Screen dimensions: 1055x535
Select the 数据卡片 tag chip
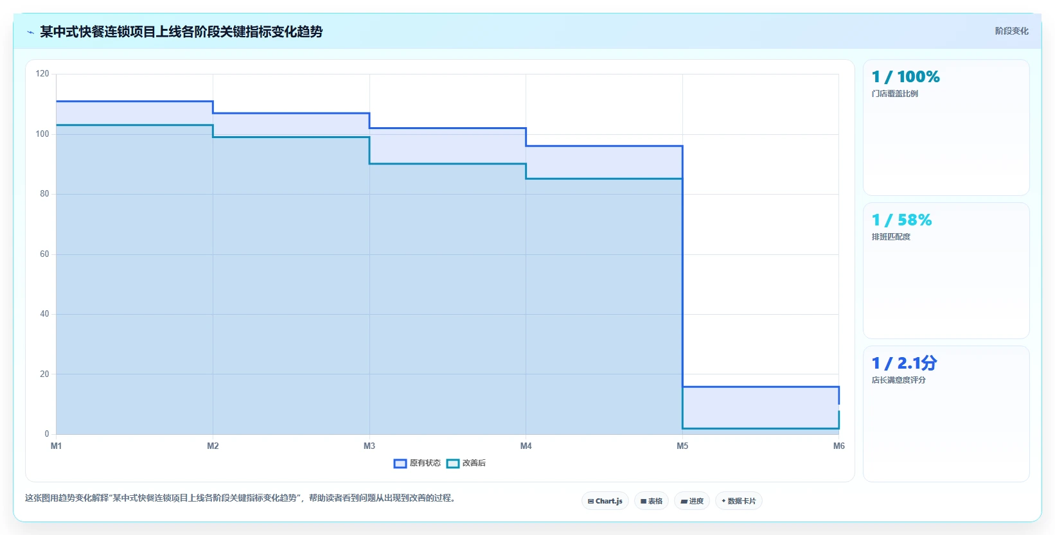pos(739,501)
